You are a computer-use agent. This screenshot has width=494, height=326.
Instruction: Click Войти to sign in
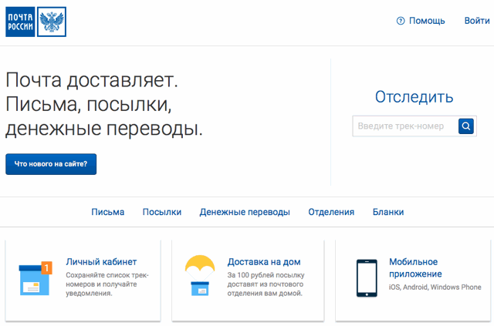click(477, 21)
